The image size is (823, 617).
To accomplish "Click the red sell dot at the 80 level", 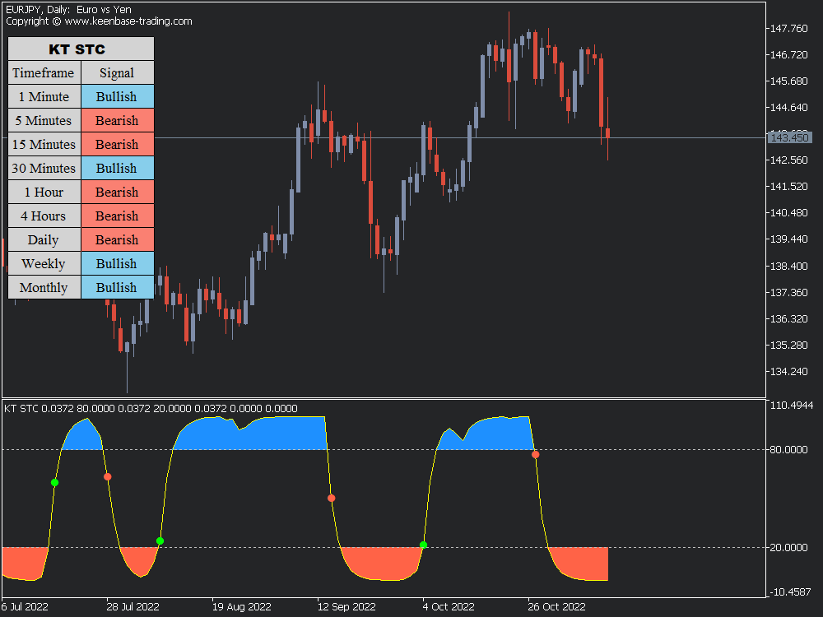I will 536,455.
